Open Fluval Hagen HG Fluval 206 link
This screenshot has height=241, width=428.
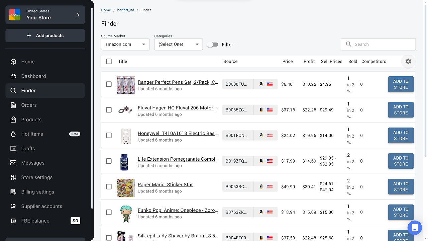[x=178, y=108]
